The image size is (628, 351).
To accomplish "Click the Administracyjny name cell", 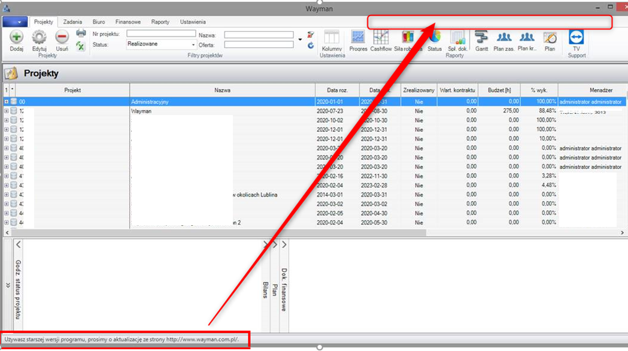I will (222, 102).
